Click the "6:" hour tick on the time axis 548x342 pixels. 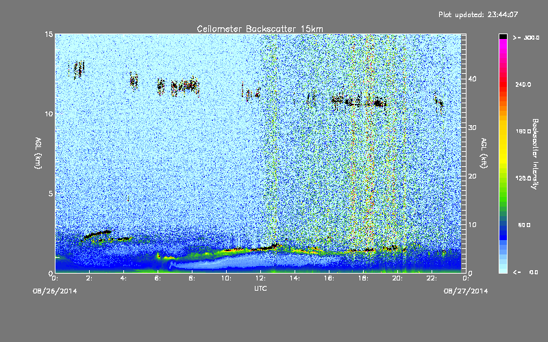click(158, 278)
